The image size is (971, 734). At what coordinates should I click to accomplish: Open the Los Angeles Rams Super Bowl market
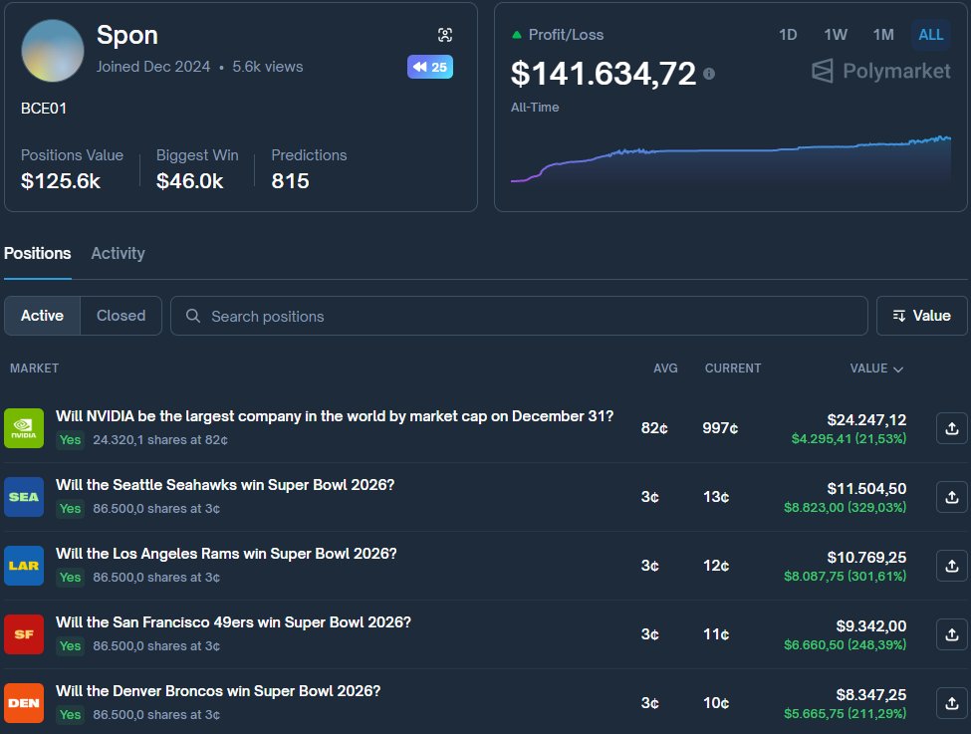tap(226, 554)
